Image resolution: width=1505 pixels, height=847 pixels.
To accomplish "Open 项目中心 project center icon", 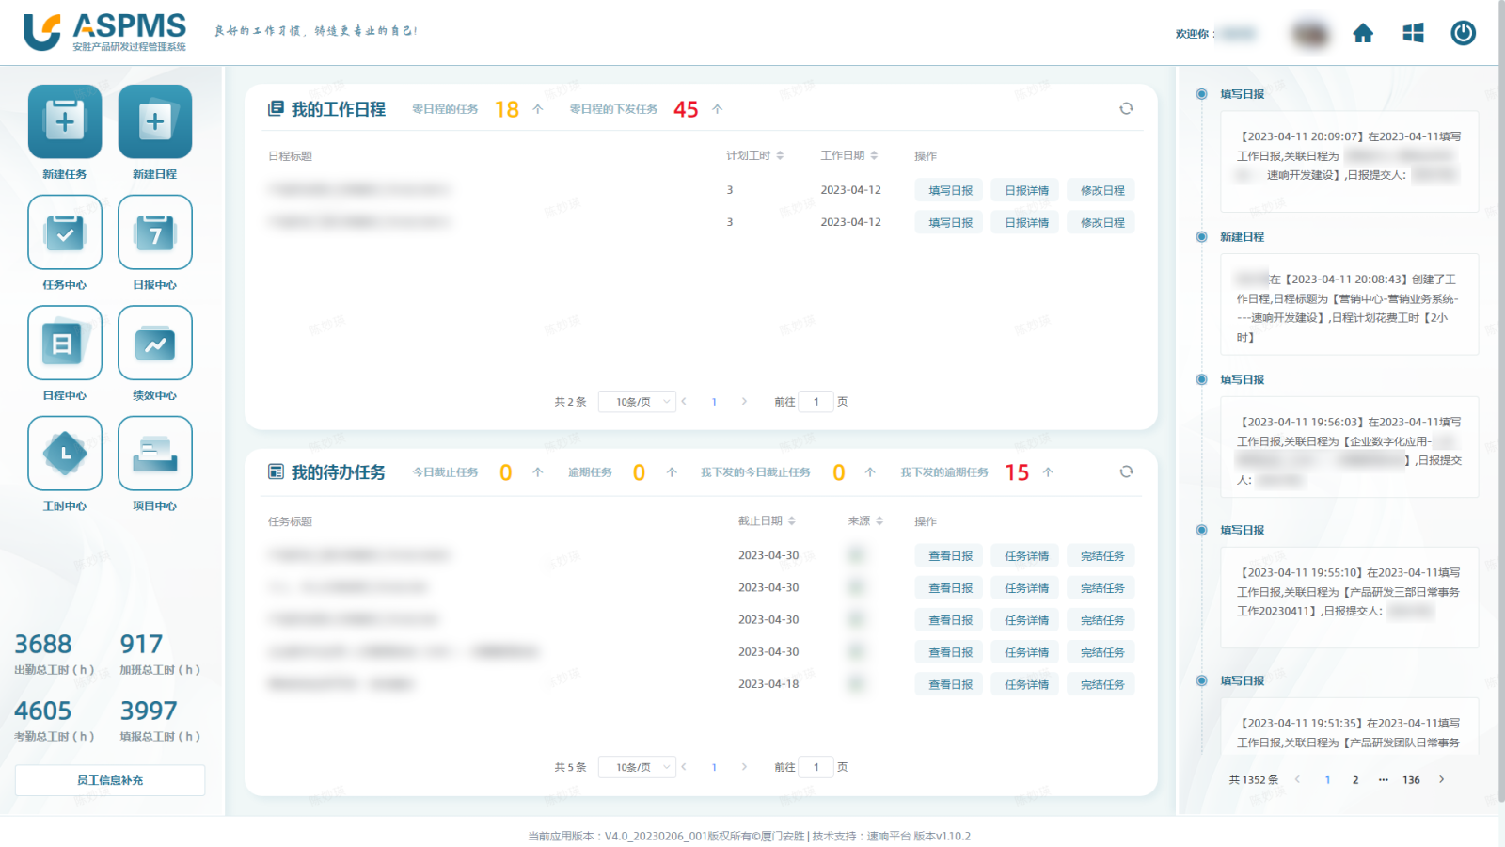I will pos(155,454).
